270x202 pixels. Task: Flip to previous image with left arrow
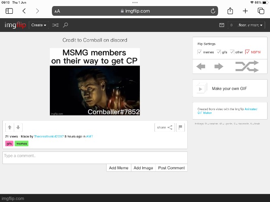tap(201, 66)
